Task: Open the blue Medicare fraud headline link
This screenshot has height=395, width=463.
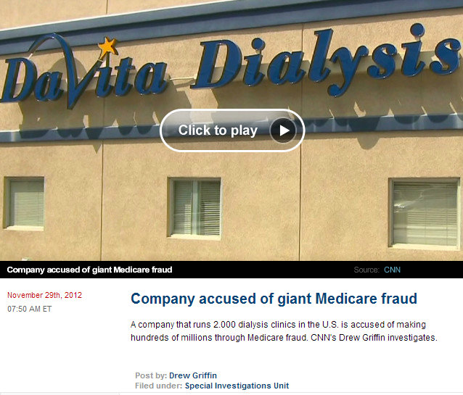Action: (274, 299)
